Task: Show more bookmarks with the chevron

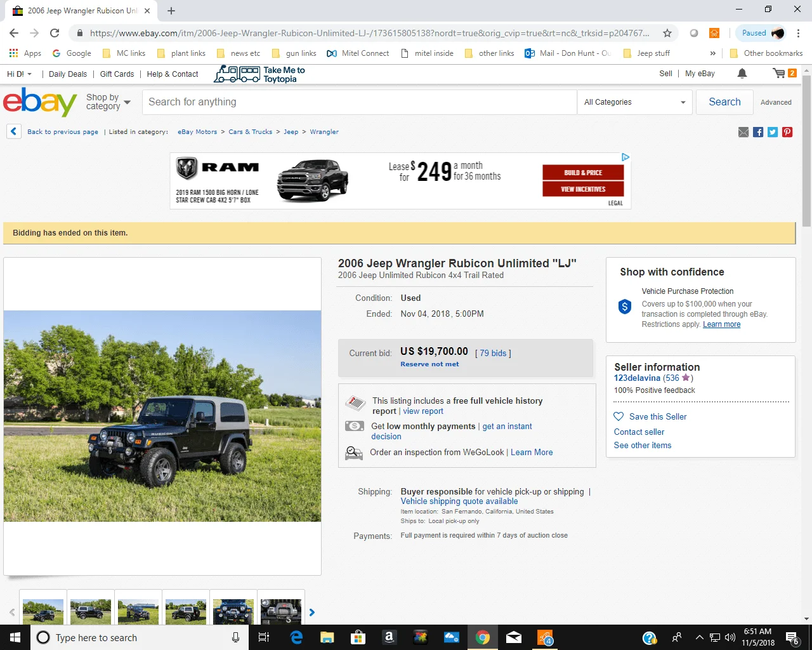Action: click(x=712, y=53)
